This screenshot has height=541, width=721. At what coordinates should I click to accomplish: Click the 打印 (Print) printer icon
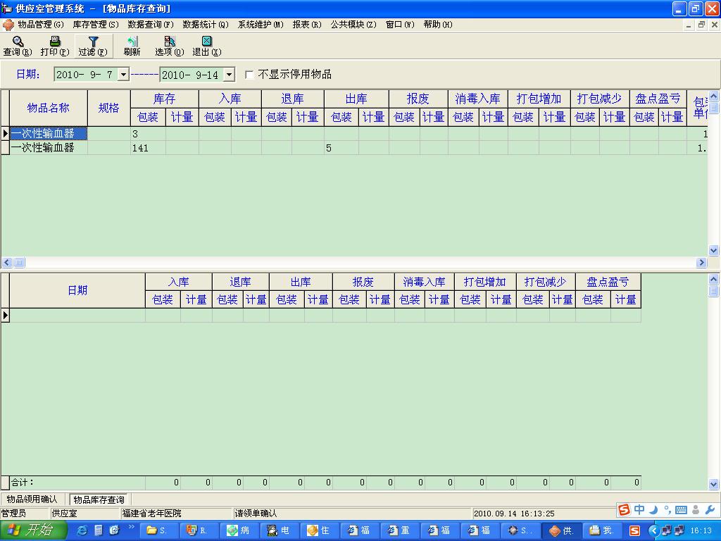(x=55, y=42)
